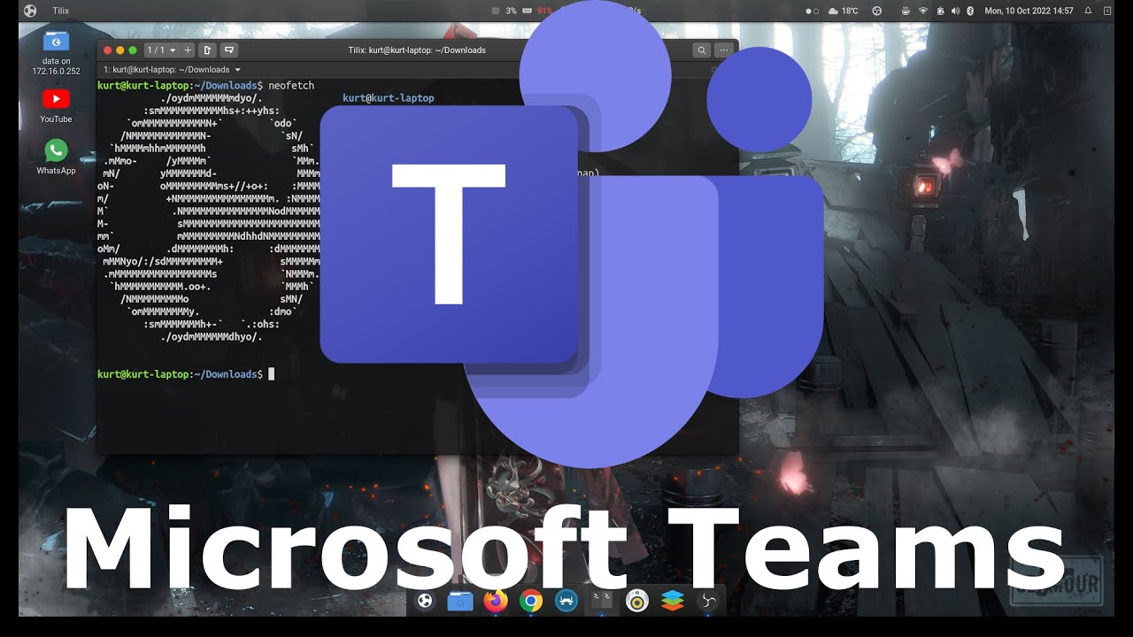Open the Tilix search button

(x=701, y=50)
